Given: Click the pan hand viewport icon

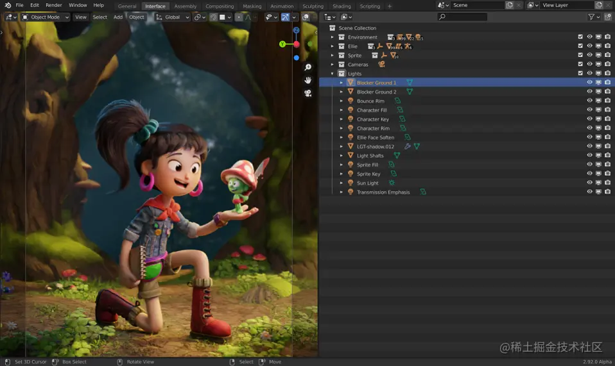Looking at the screenshot, I should [308, 80].
